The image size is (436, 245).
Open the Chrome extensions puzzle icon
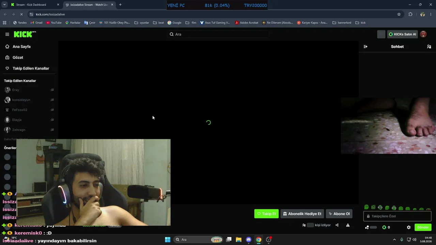(x=410, y=14)
